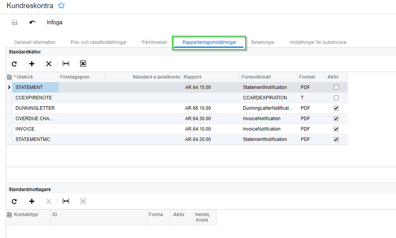This screenshot has height=238, width=396.
Task: Refresh the Standardkällor grid
Action: (x=14, y=64)
